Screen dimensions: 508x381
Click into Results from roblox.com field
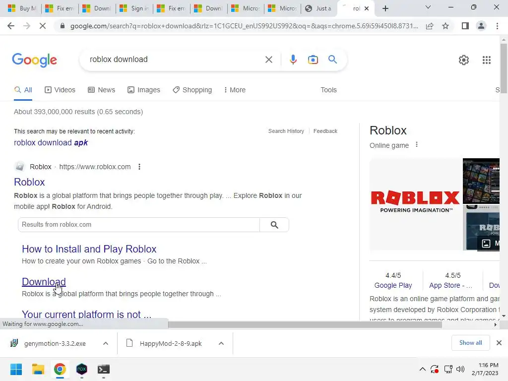pos(139,225)
